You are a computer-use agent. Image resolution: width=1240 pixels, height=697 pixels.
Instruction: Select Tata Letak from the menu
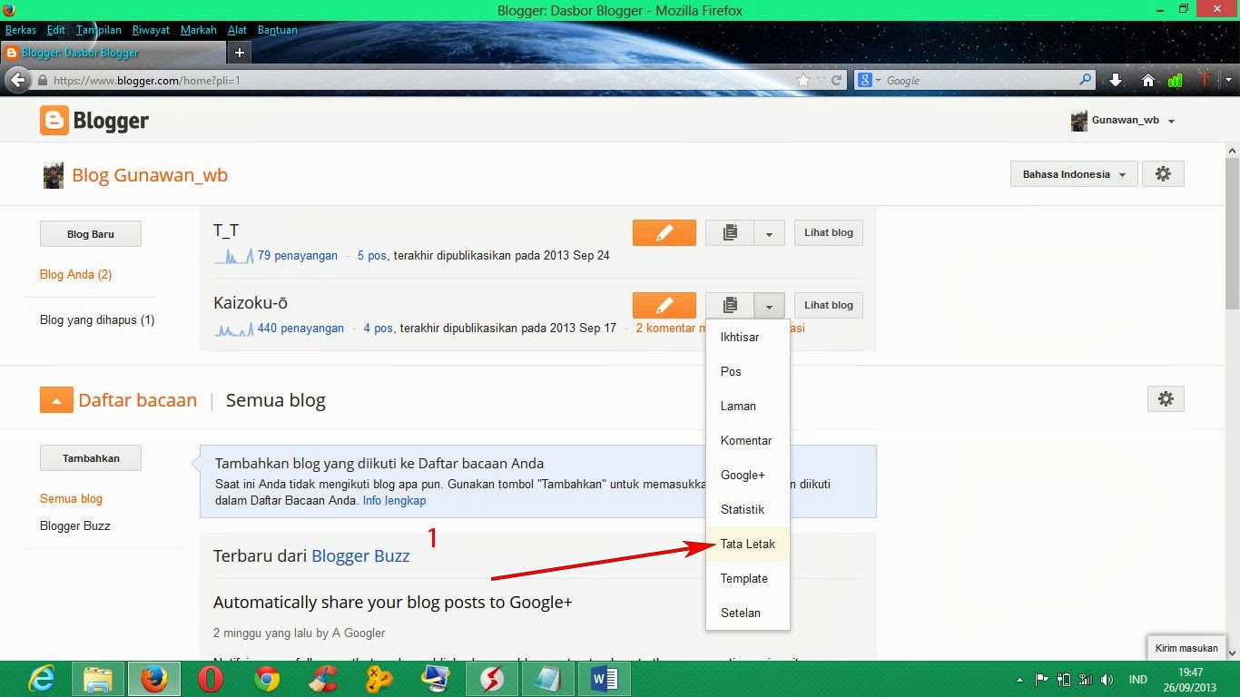pos(747,544)
